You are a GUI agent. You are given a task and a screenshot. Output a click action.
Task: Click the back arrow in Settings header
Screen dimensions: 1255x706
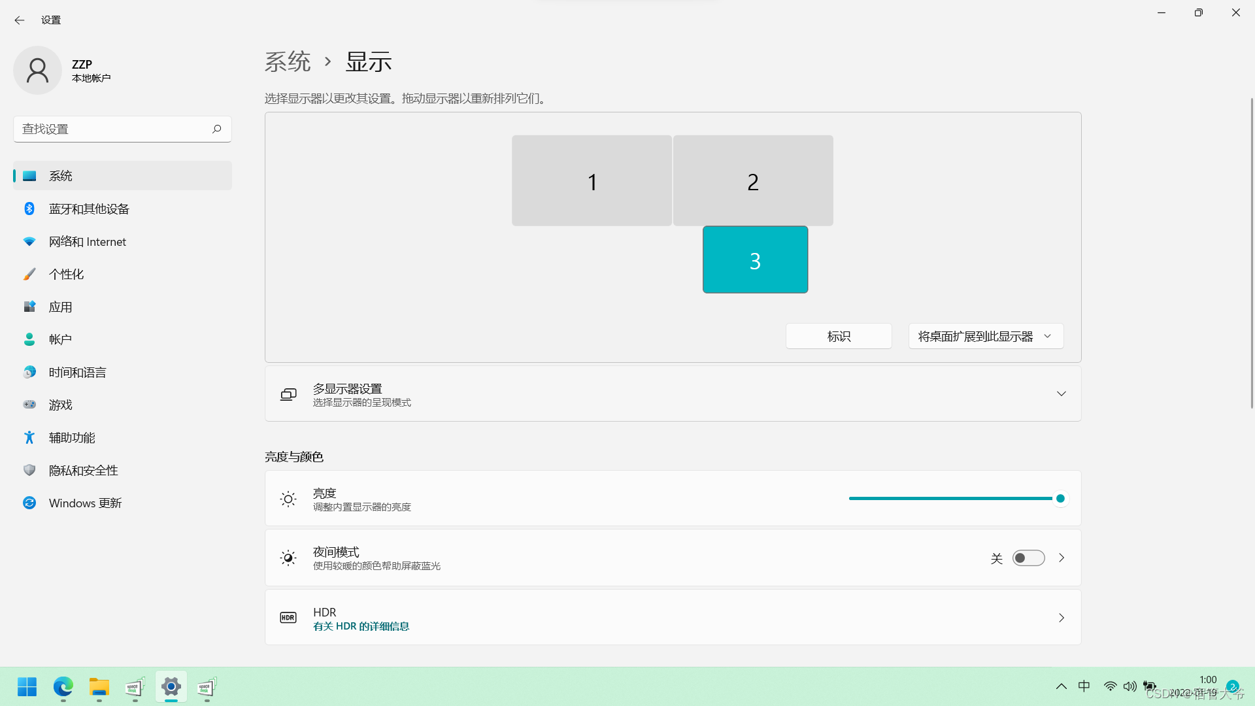point(20,20)
